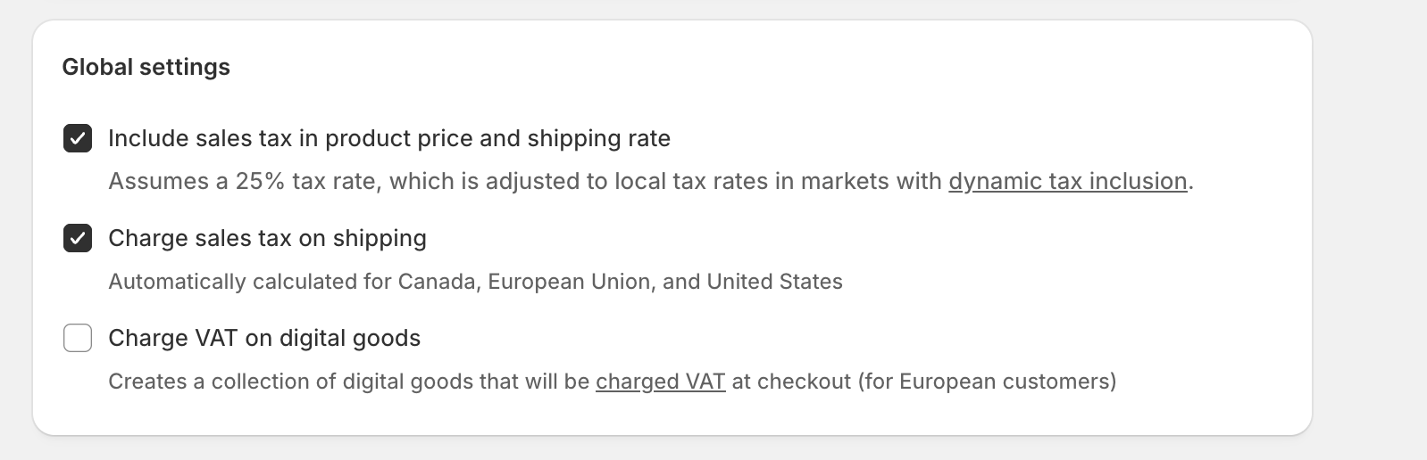Click the label "Include sales tax in product price and shipping rate"
Viewport: 1427px width, 460px height.
[388, 139]
